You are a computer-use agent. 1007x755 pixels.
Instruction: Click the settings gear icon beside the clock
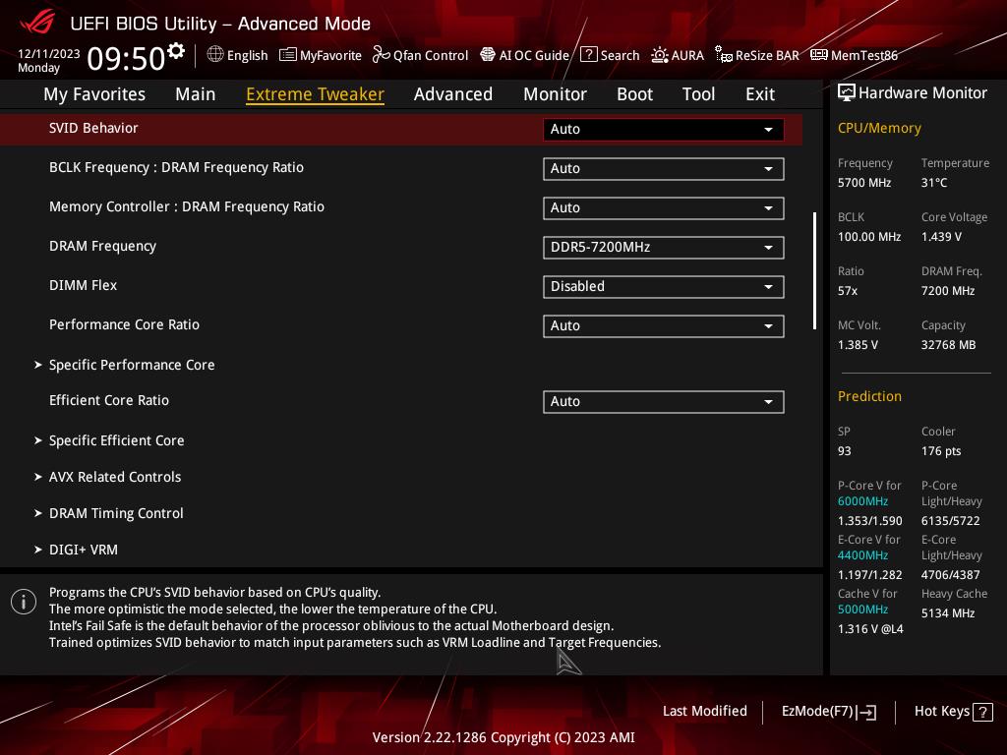click(x=176, y=51)
